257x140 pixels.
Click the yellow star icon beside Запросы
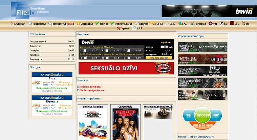pos(78,23)
